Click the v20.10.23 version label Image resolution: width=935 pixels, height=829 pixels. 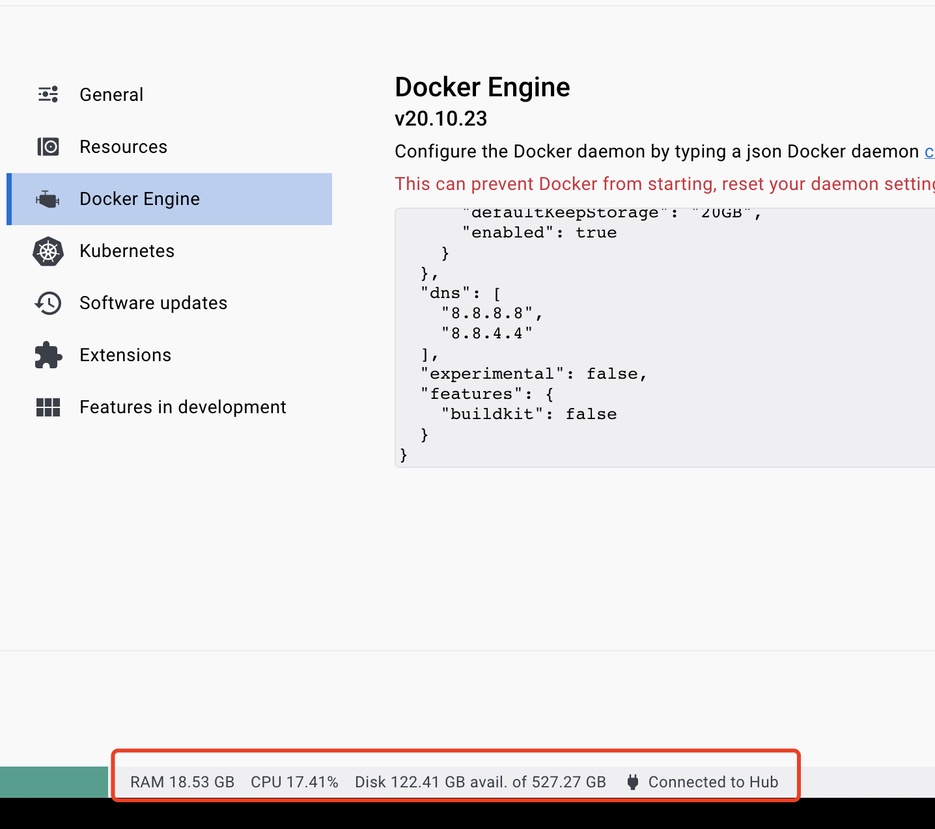441,118
